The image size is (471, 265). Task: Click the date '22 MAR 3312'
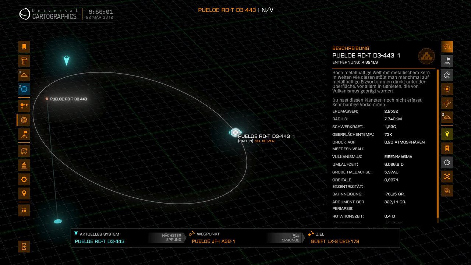coord(99,17)
